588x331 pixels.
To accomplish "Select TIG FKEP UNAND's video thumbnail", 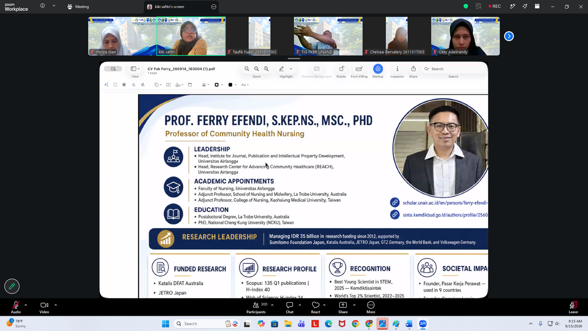I will [328, 36].
